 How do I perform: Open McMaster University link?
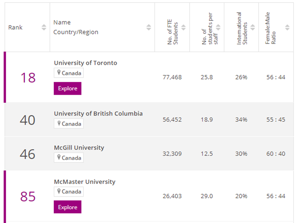(85, 182)
